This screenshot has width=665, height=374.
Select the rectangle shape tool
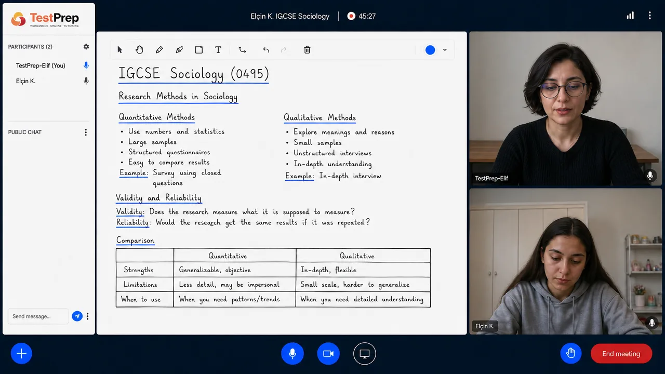(x=199, y=50)
